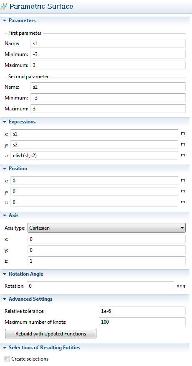Click Rebuild with Updated Functions button

click(x=51, y=334)
